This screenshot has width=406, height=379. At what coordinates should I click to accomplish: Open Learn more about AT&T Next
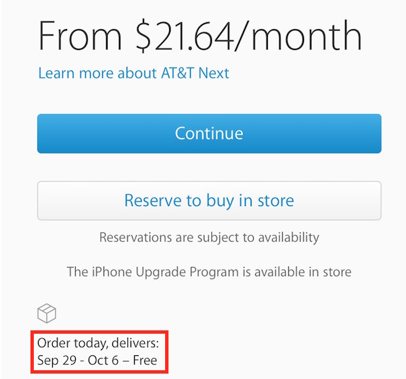(133, 73)
